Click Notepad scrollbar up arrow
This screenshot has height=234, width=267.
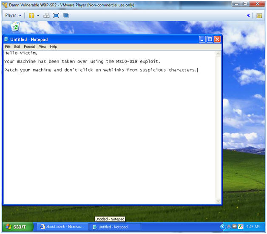pyautogui.click(x=218, y=54)
